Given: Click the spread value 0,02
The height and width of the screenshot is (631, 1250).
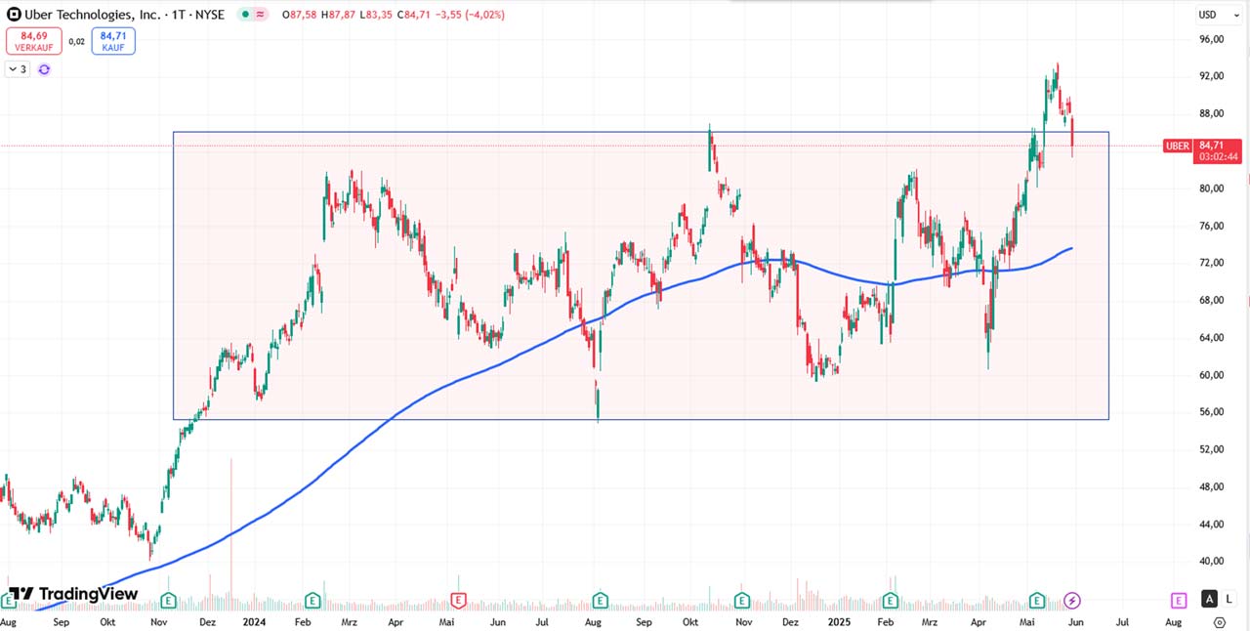Looking at the screenshot, I should tap(76, 41).
